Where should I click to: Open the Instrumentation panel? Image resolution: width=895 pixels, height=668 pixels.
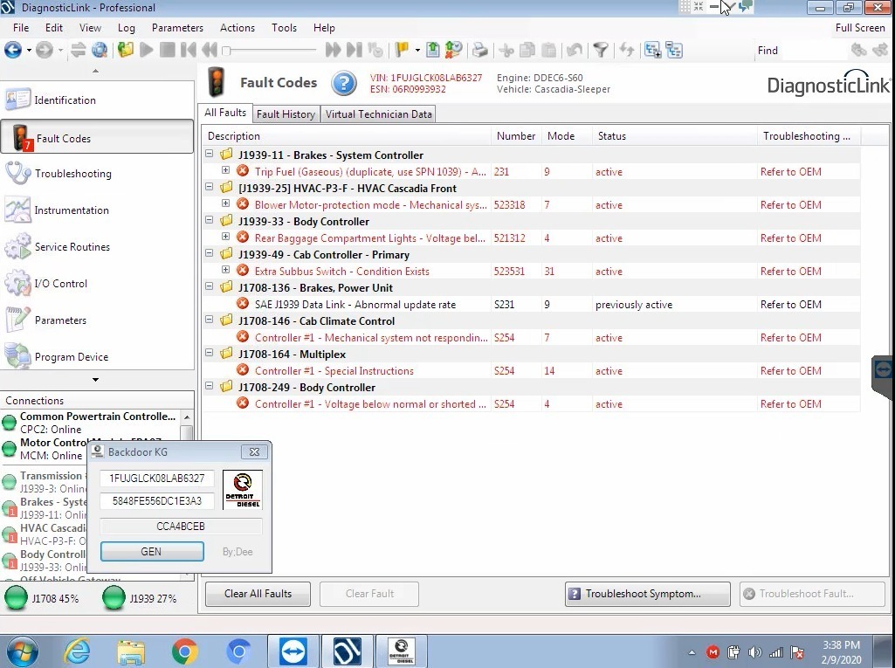click(97, 210)
